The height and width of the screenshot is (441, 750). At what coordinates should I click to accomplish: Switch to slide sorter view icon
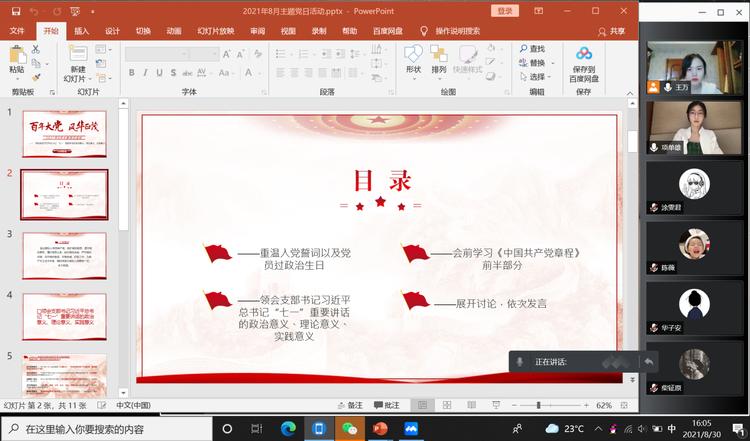tap(447, 405)
